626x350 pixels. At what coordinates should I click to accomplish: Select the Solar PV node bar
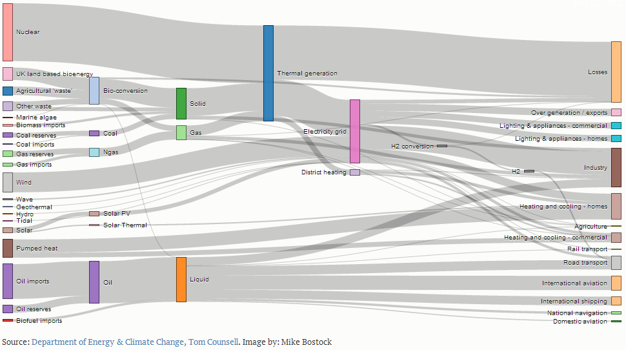[94, 214]
